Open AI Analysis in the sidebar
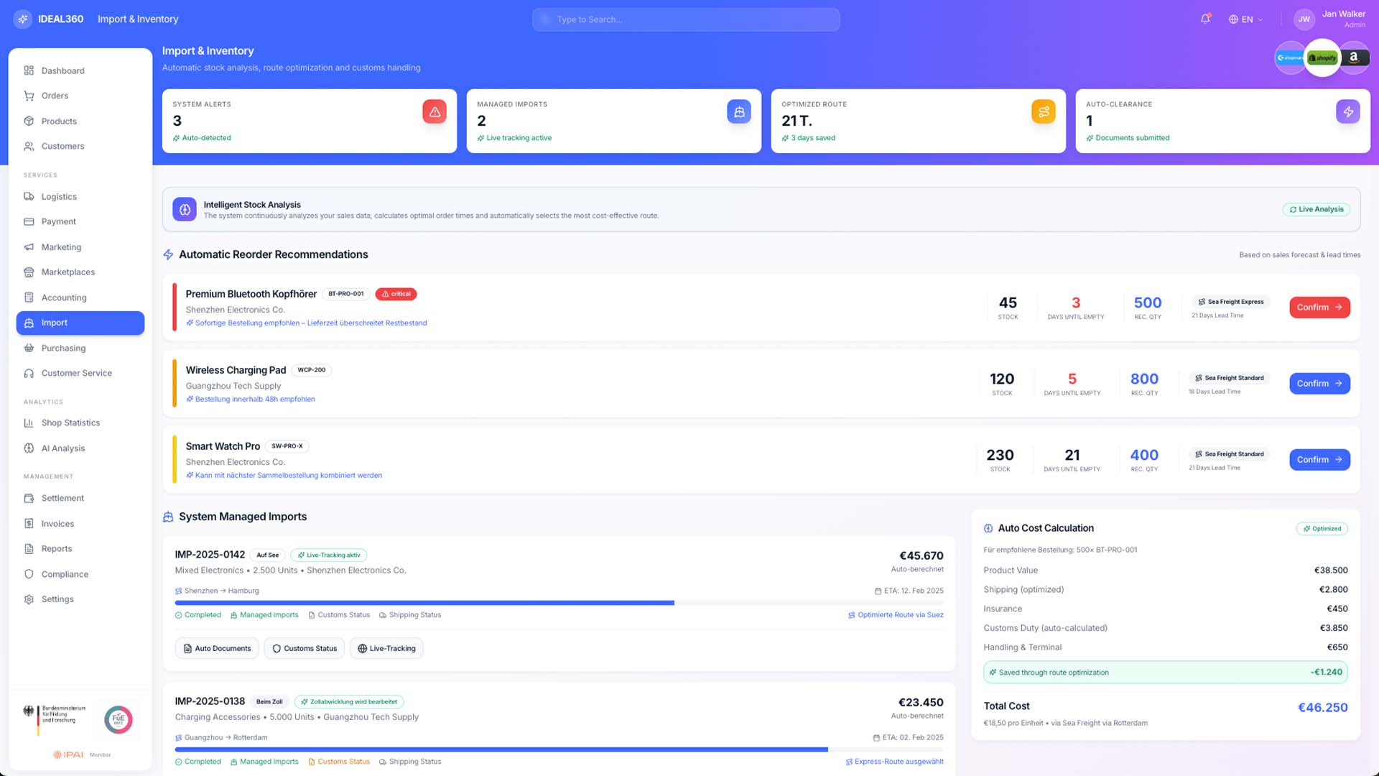Screen dimensions: 1379x776 pyautogui.click(x=63, y=448)
